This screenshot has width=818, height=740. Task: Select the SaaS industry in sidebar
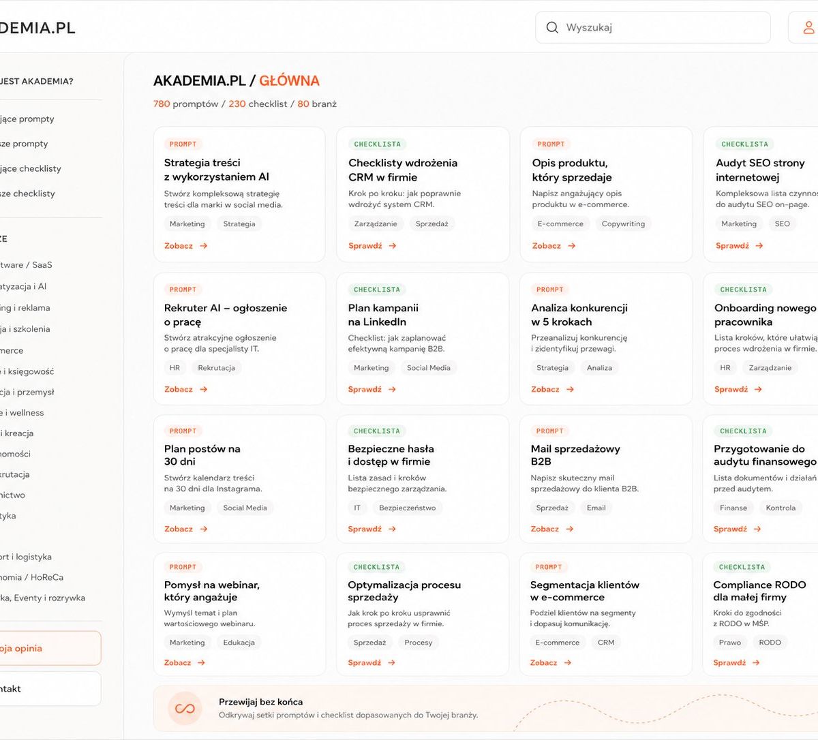[x=26, y=264]
